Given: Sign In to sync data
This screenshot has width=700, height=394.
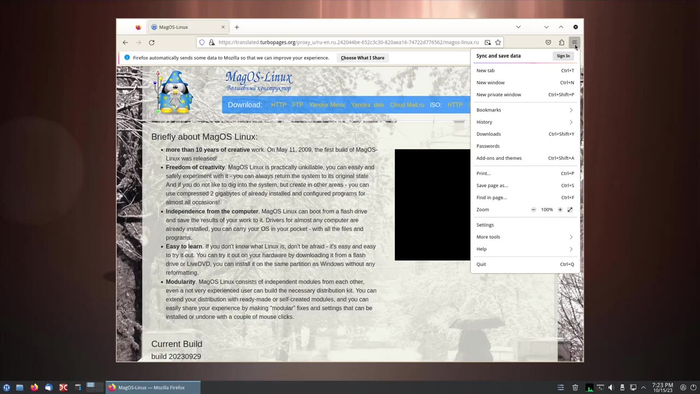Looking at the screenshot, I should tap(563, 56).
